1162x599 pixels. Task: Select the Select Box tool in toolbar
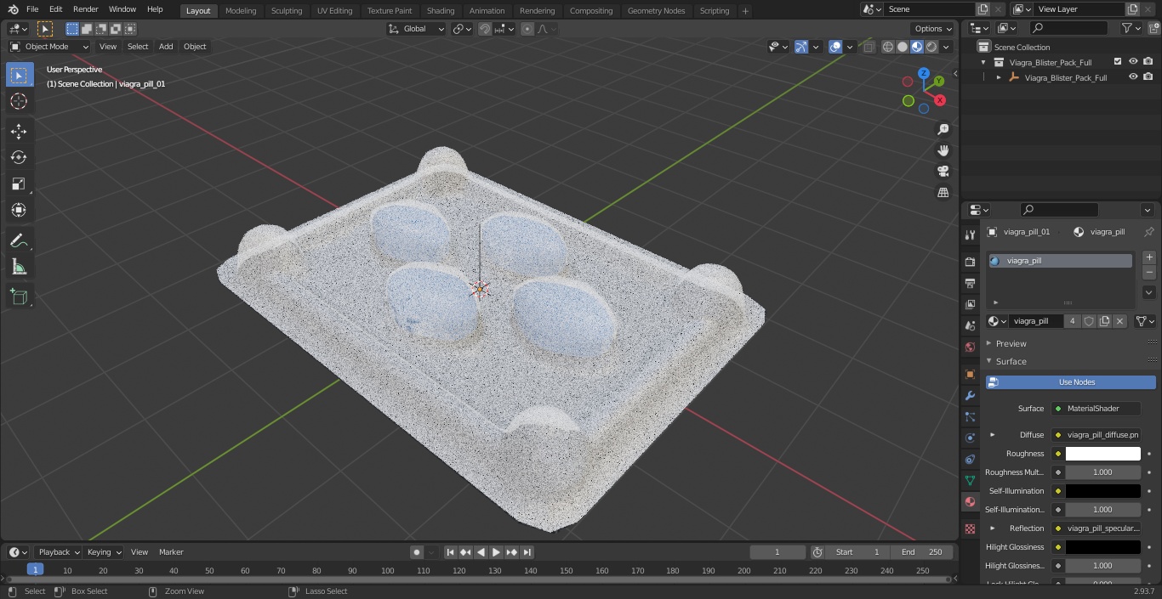click(x=19, y=75)
